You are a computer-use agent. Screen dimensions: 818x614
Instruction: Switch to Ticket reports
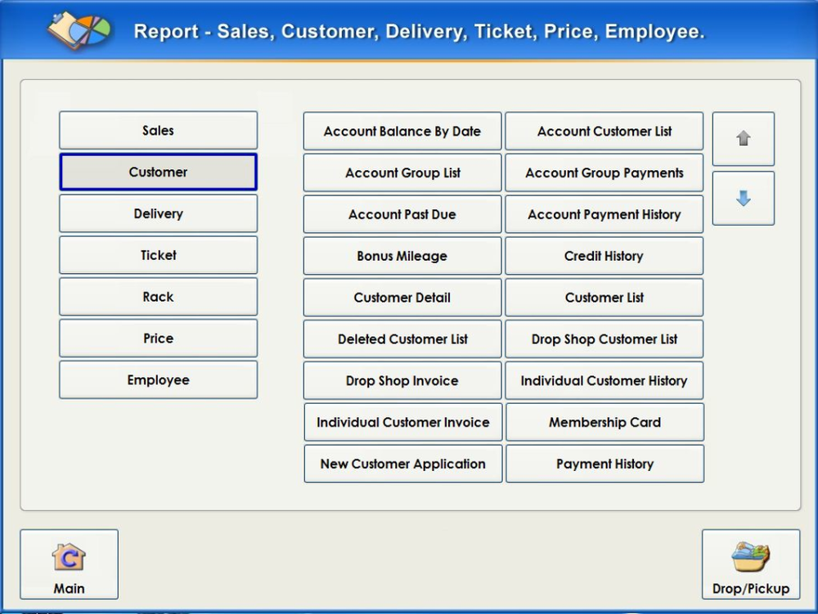(x=158, y=255)
